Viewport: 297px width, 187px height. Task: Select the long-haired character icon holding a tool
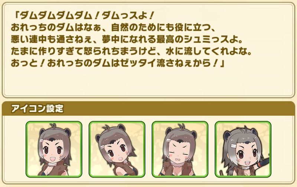pyautogui.click(x=243, y=149)
